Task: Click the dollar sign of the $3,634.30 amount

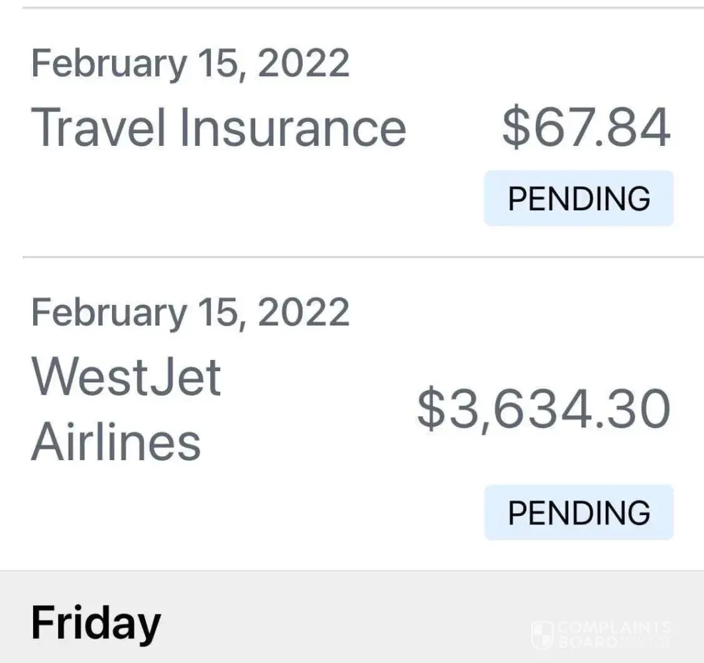Action: [x=431, y=410]
